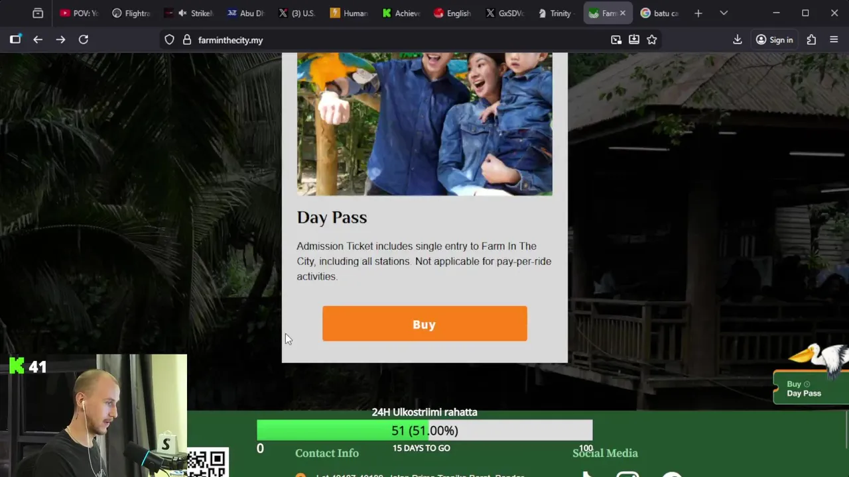Expand the list all tabs dropdown
This screenshot has height=477, width=849.
724,13
